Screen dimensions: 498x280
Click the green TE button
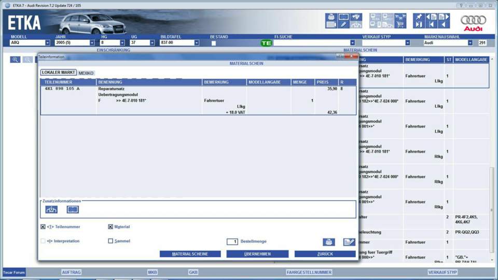tap(266, 43)
